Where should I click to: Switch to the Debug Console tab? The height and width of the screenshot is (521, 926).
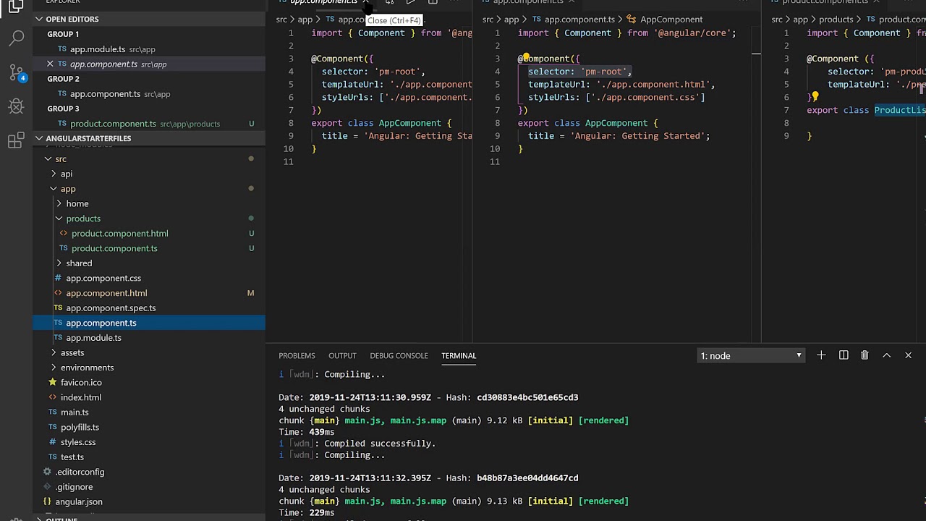point(399,355)
